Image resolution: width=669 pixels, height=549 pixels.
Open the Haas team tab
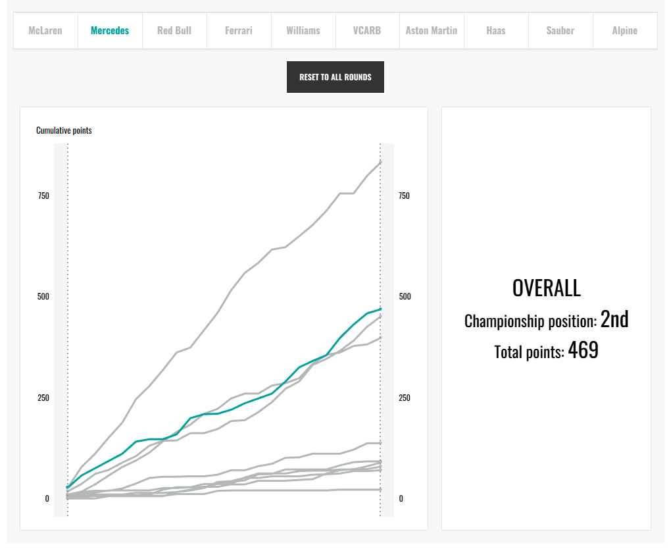coord(496,31)
